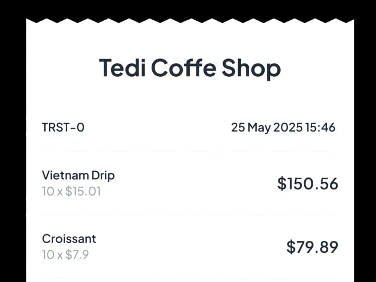The image size is (376, 282).
Task: Click the word Shop in the header
Action: [x=251, y=68]
